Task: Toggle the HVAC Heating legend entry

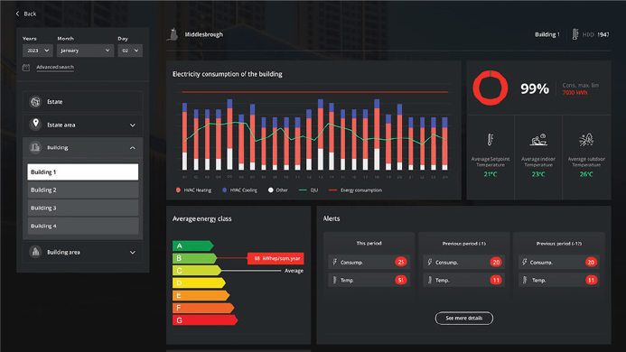Action: pyautogui.click(x=193, y=190)
